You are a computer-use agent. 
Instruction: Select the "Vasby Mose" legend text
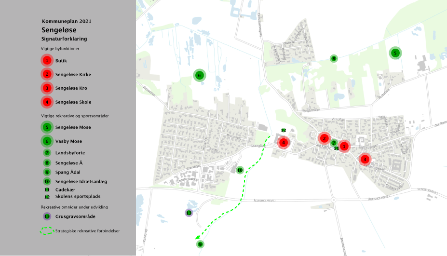[68, 141]
